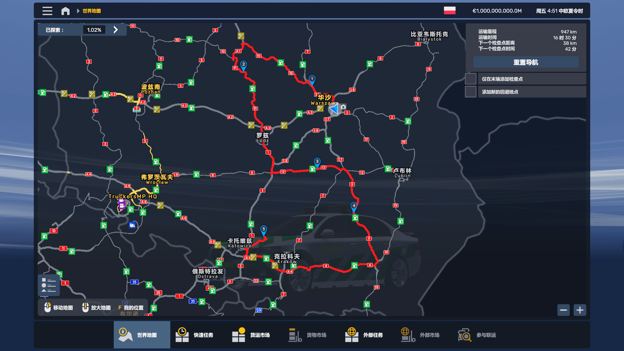This screenshot has width=624, height=351.
Task: Go to the home screen icon
Action: [65, 11]
